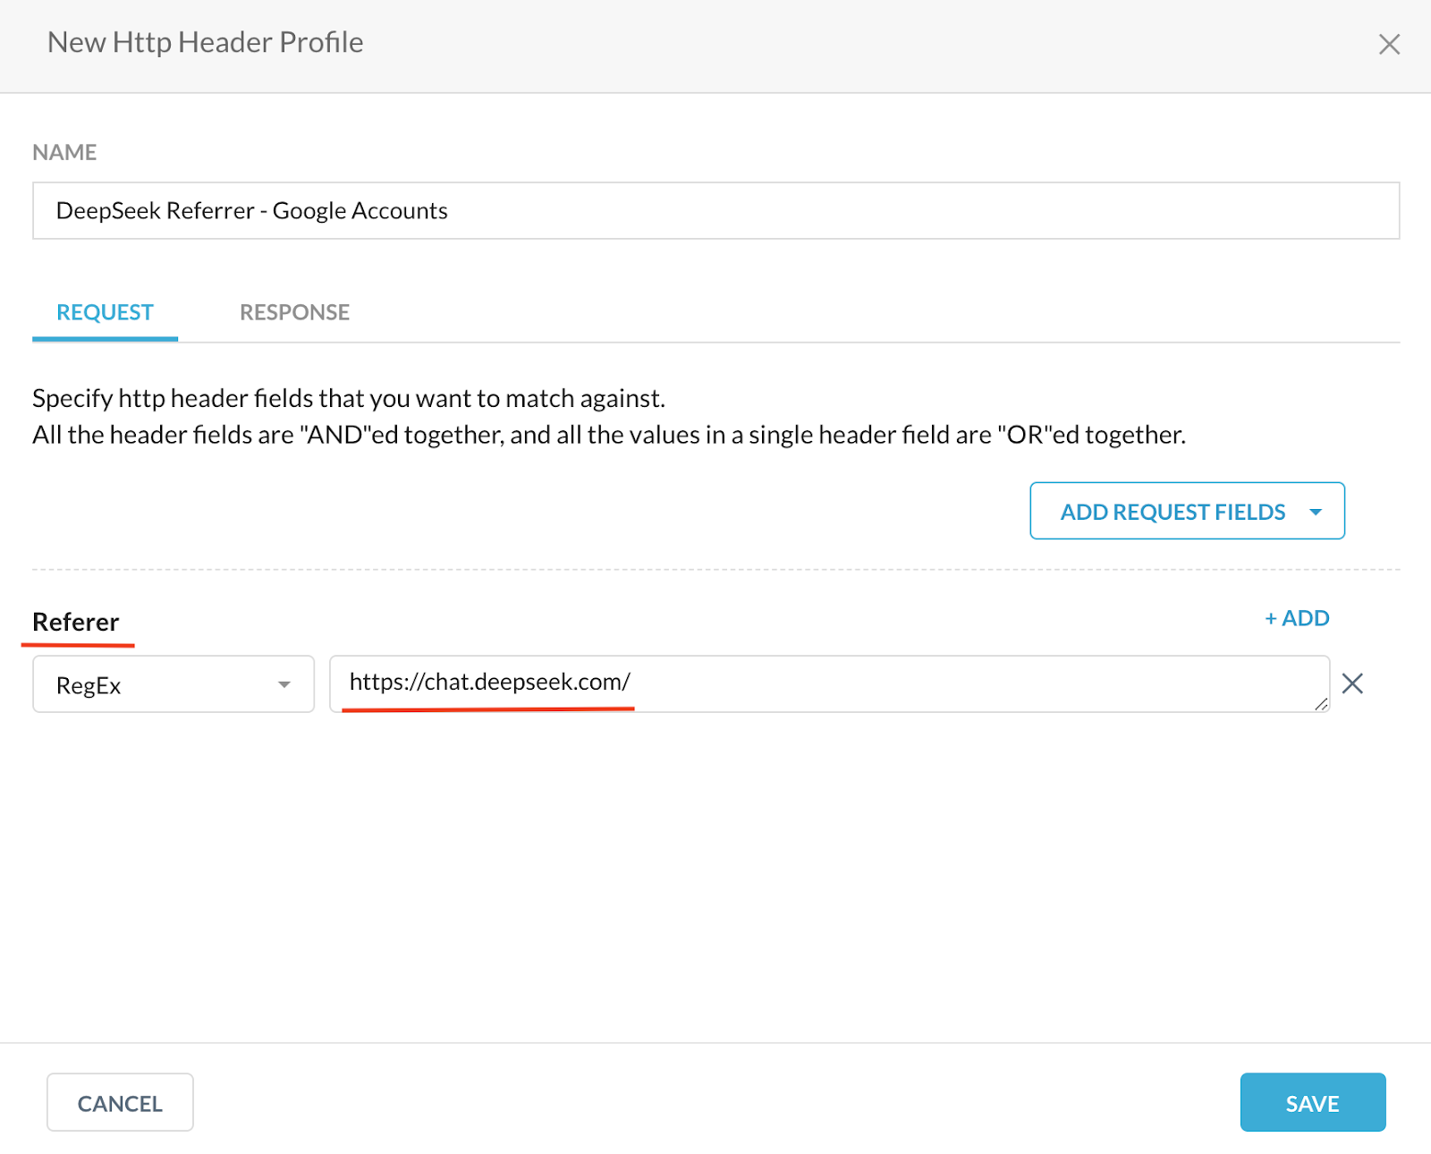Screen dimensions: 1431x1154
Task: Click the 'New Http Header Profile' title
Action: [x=206, y=43]
